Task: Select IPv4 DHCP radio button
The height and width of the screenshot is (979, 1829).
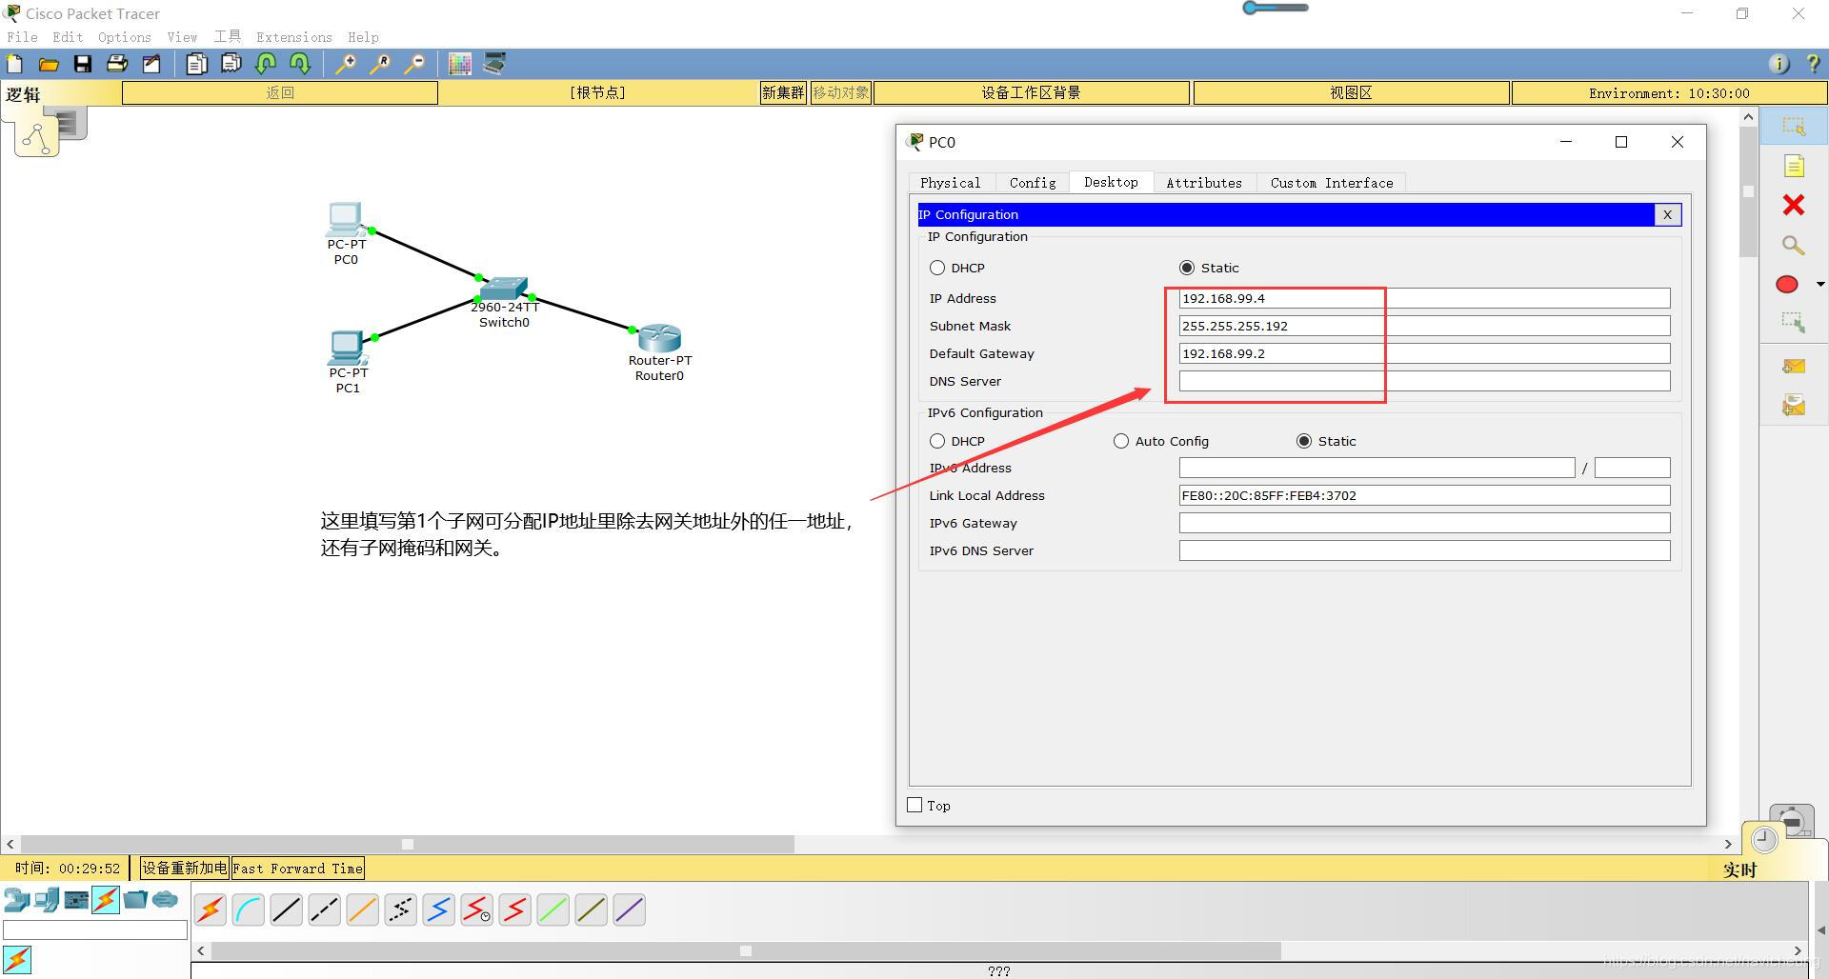Action: point(937,268)
